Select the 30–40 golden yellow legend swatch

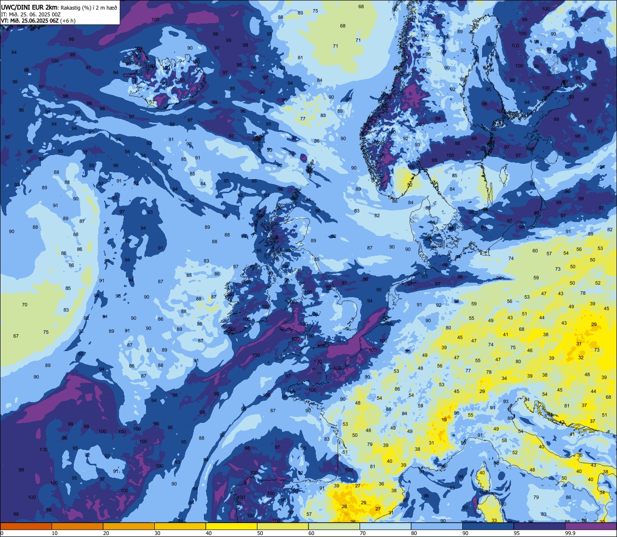point(180,526)
